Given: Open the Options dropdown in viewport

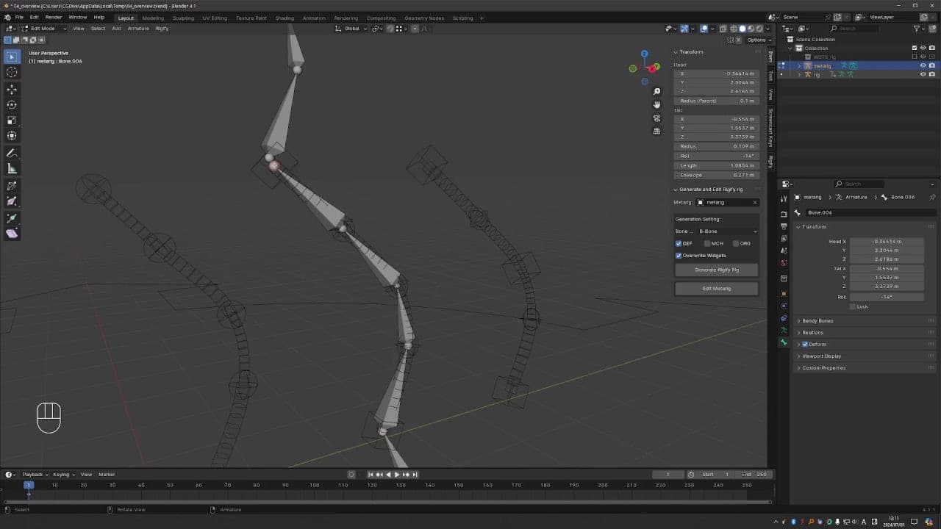Looking at the screenshot, I should [x=759, y=40].
